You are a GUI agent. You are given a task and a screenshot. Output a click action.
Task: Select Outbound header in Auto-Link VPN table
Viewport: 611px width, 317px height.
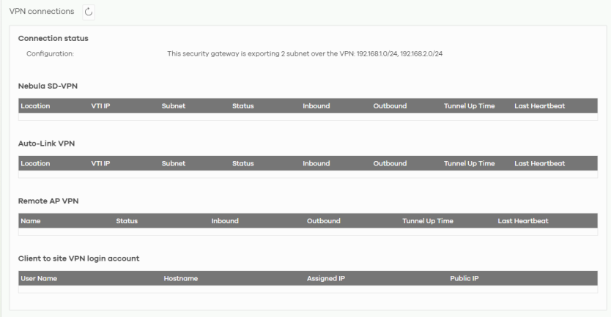[x=390, y=163]
